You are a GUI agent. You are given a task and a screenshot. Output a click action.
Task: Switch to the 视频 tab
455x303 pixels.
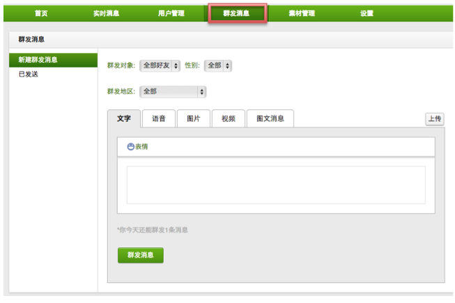pyautogui.click(x=228, y=119)
